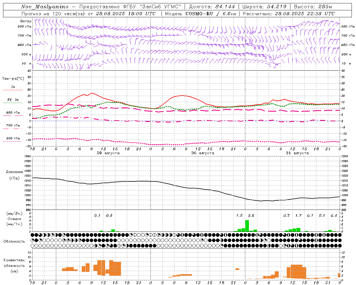Click the 'Давление' pressure panel label
Screen dimensions: 356x285
point(14,172)
